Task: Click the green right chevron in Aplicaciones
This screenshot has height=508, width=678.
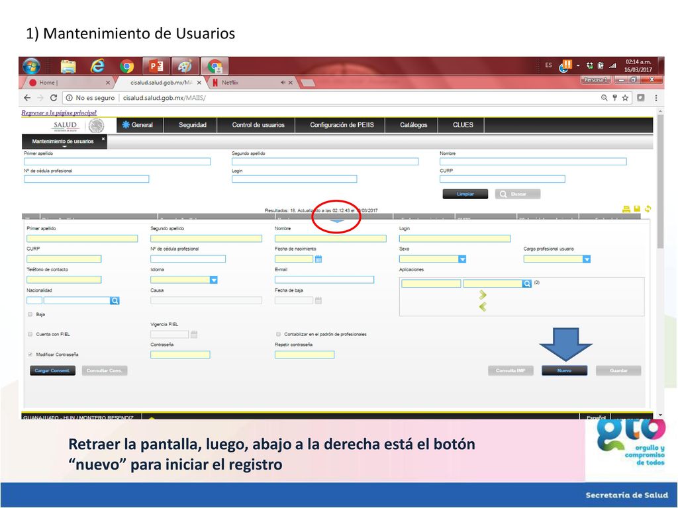Action: pos(483,294)
